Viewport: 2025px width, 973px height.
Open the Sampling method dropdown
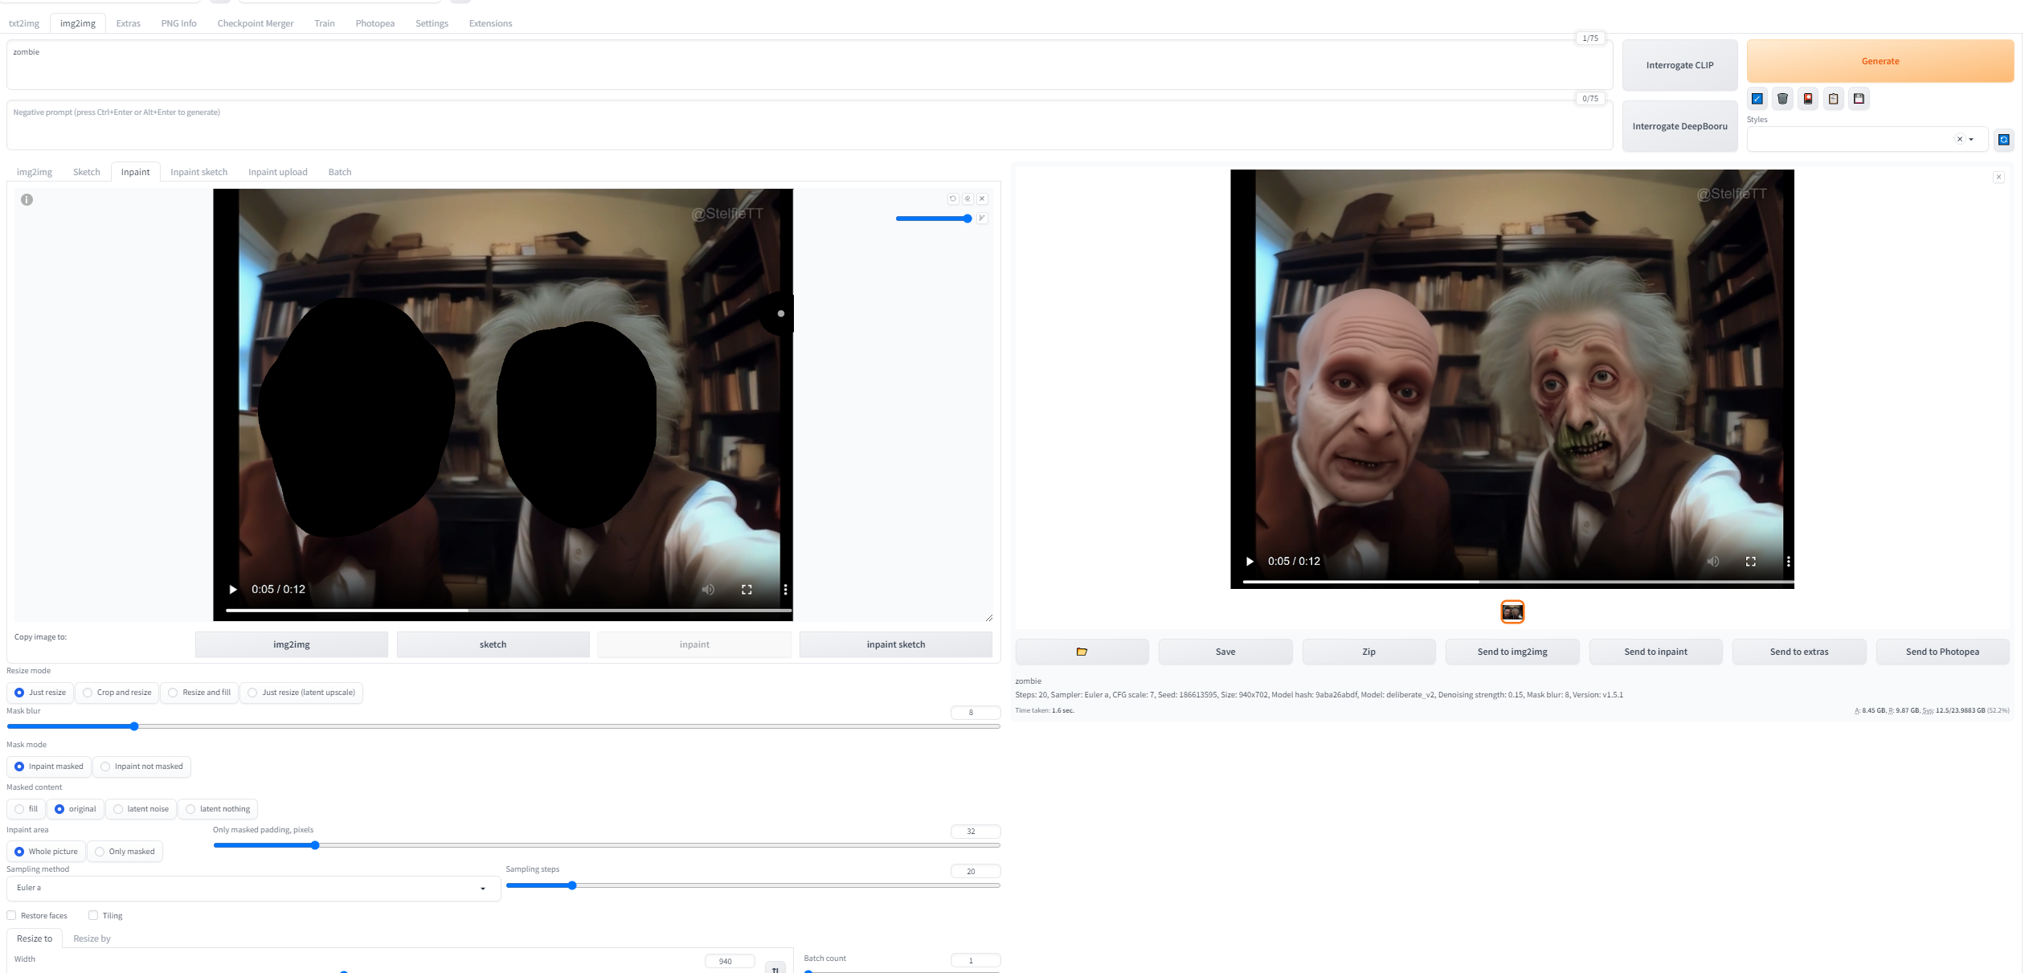253,889
